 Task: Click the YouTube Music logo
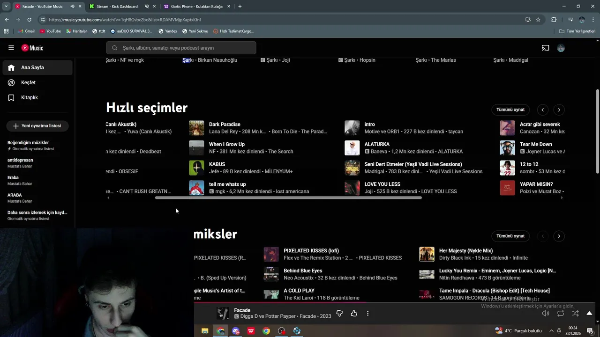click(32, 48)
